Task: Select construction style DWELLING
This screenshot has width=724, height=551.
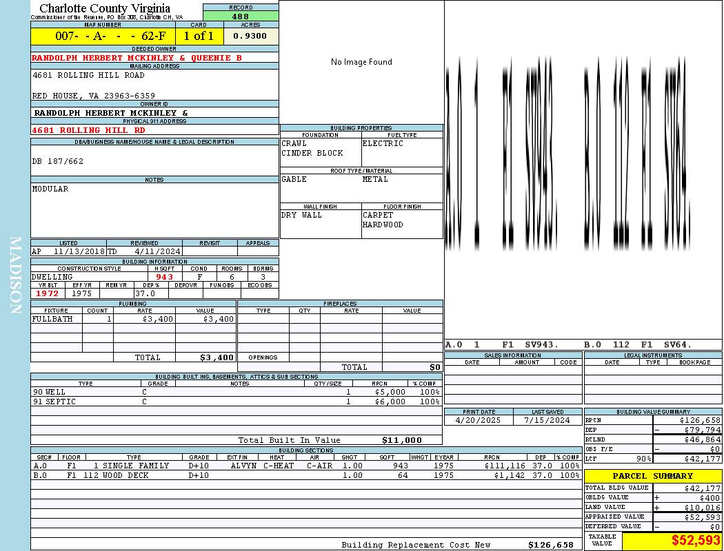Action: point(52,277)
